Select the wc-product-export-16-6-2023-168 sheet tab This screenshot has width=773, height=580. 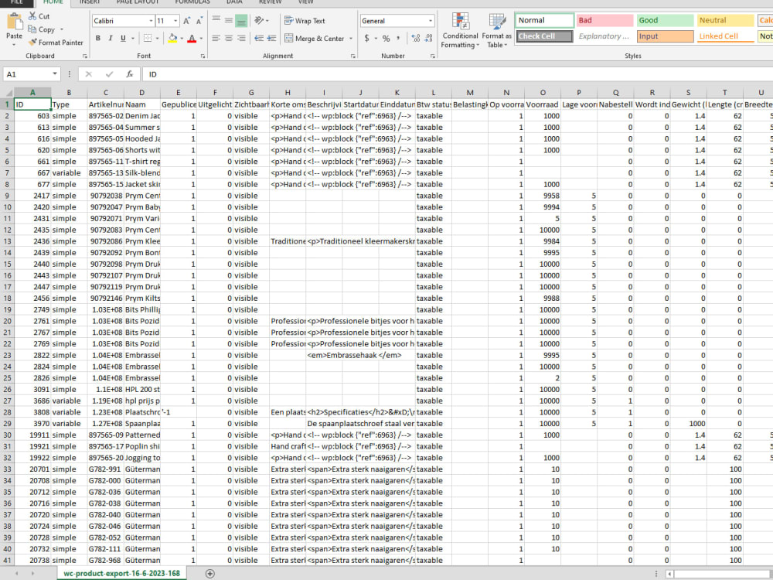[x=122, y=574]
